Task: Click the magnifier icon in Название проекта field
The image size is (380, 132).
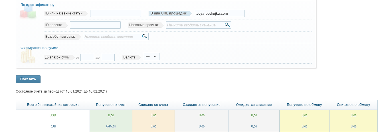Action: (227, 25)
